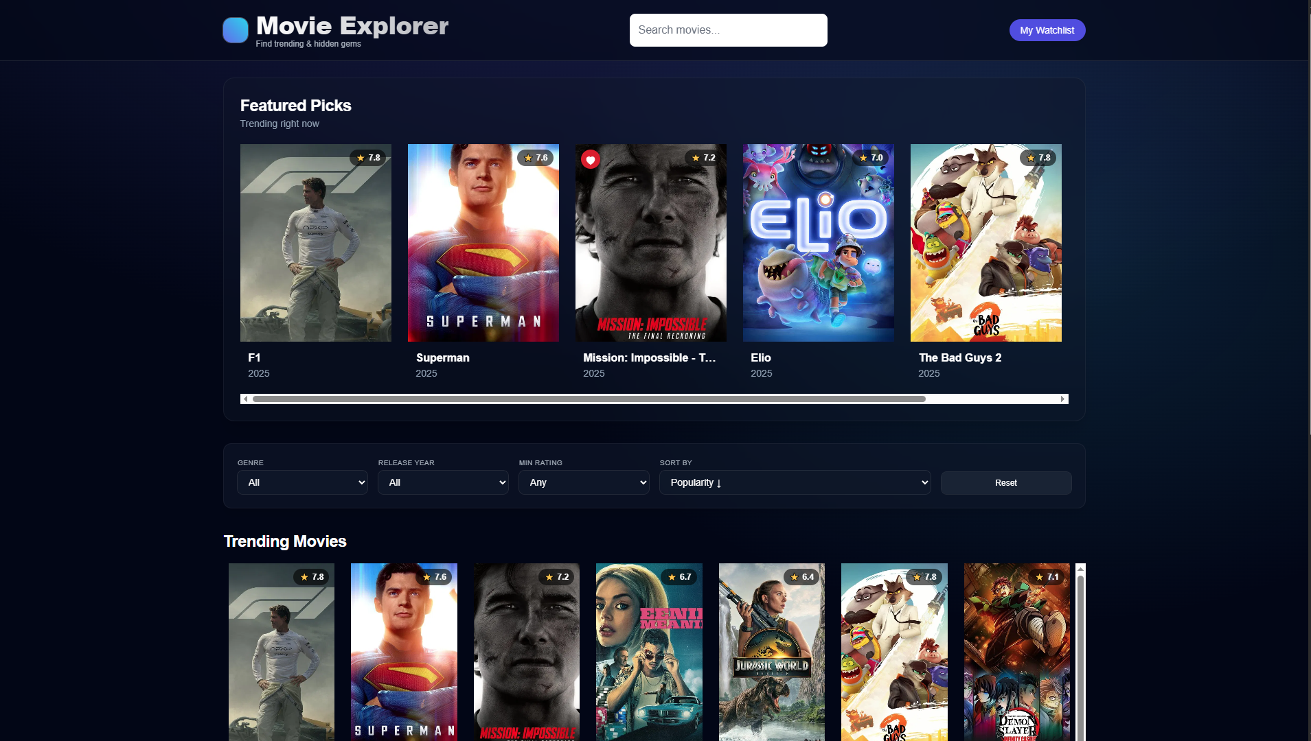Screen dimensions: 1311x741
Task: Click the 6.4 rating badge on Jurassic World
Action: (x=802, y=577)
